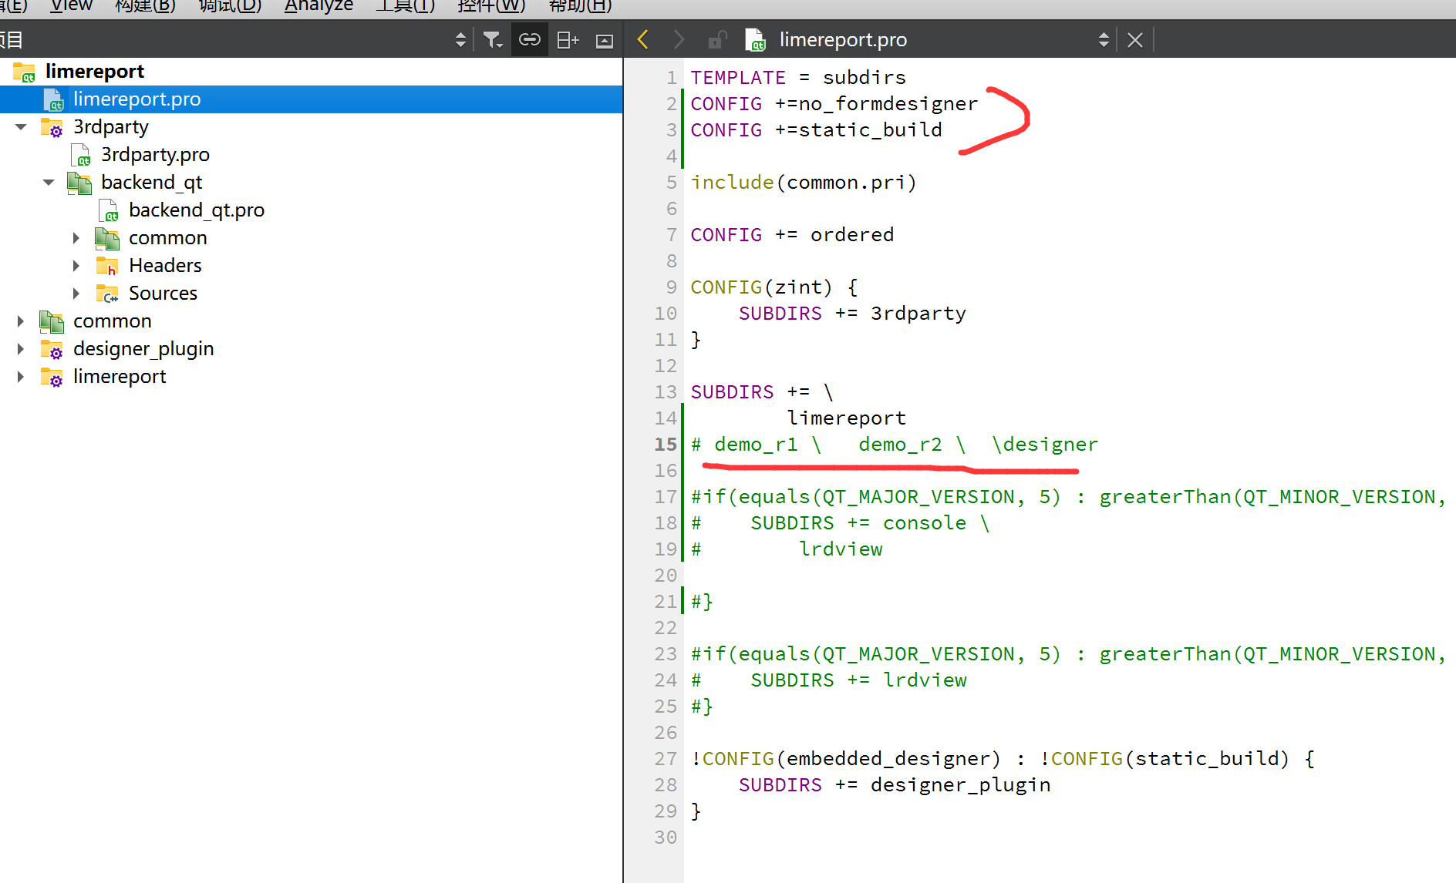Click the limereport root project folder icon
Screen dimensions: 1456x883
[23, 71]
